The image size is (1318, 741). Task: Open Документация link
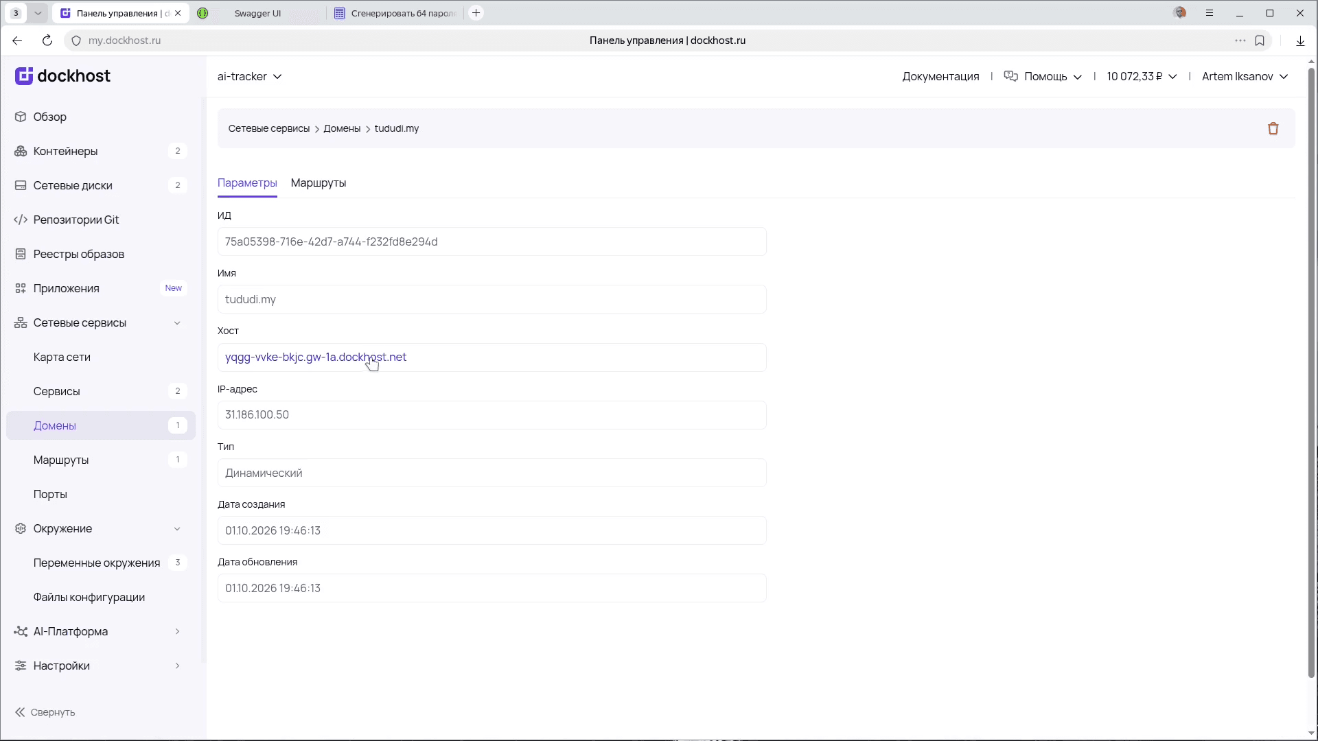click(x=940, y=76)
